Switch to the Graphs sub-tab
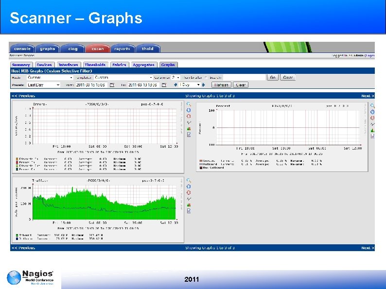The image size is (386, 289). point(168,65)
